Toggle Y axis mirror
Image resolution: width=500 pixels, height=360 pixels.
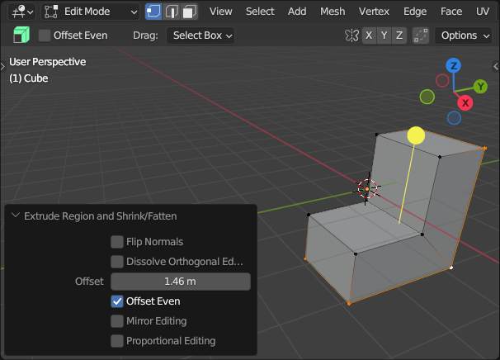[384, 36]
